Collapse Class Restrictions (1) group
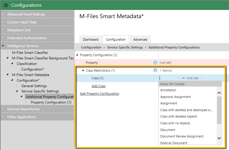The height and width of the screenshot is (150, 229). point(83,70)
